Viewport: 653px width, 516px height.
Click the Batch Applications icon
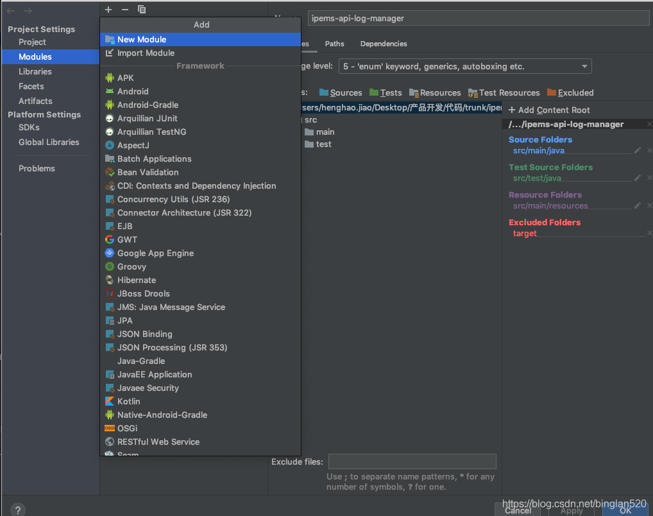tap(110, 159)
